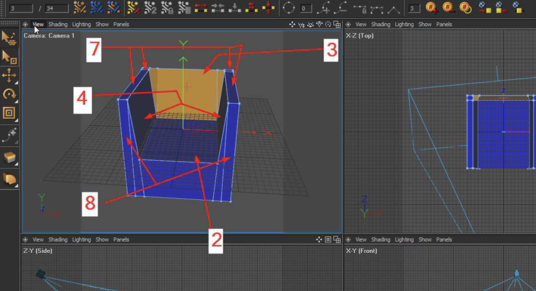Expand Panels menu in the Front viewport
Image resolution: width=536 pixels, height=291 pixels.
444,240
